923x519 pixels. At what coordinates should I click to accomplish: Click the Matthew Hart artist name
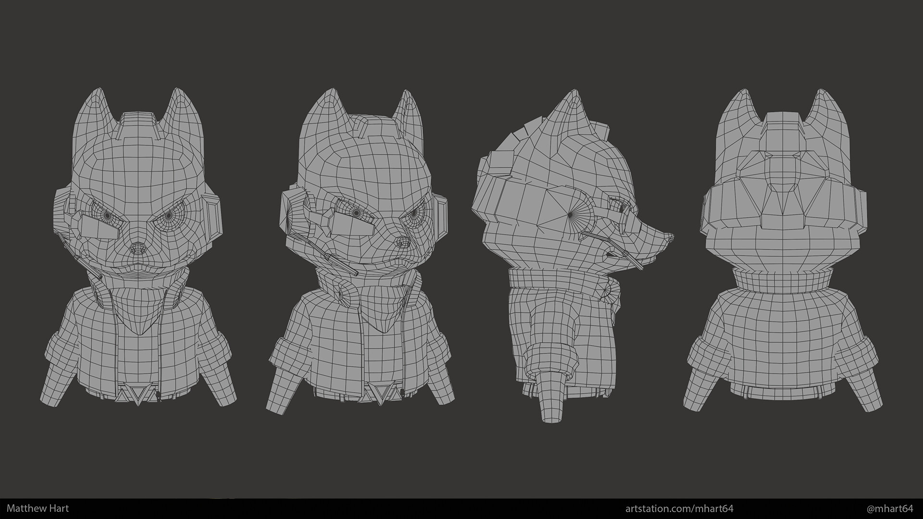coord(36,507)
